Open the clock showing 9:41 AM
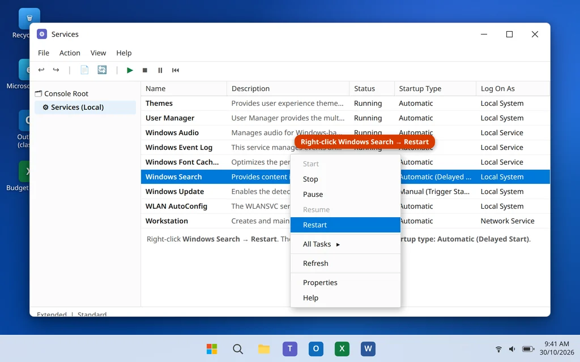Viewport: 580px width, 362px height. (557, 348)
